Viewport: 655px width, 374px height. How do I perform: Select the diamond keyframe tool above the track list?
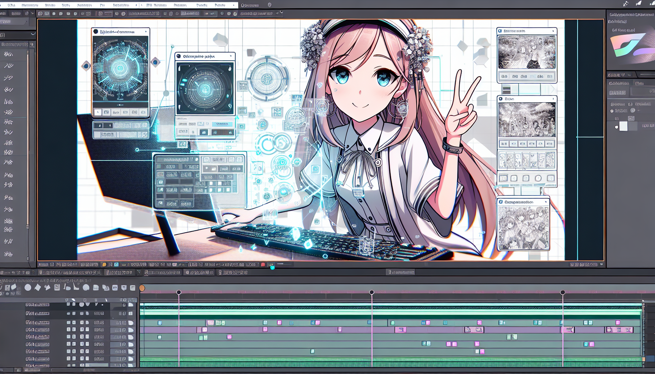(x=38, y=288)
